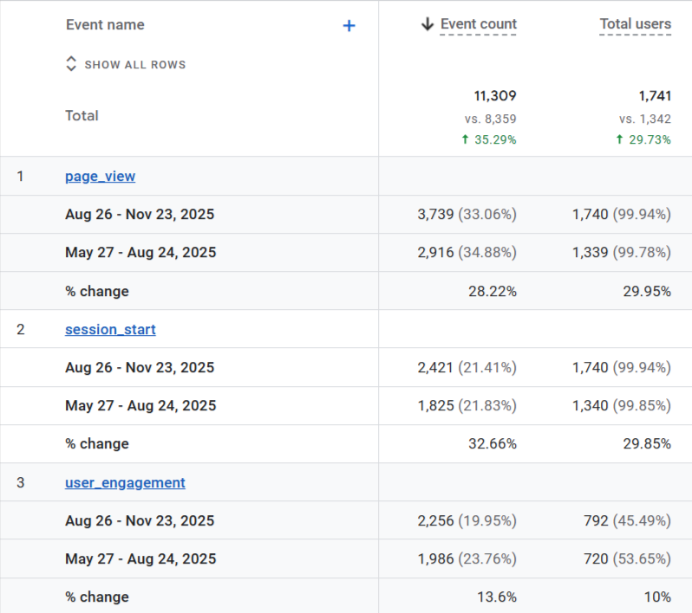Image resolution: width=692 pixels, height=613 pixels.
Task: Sort by the Total users column header
Action: tap(635, 24)
